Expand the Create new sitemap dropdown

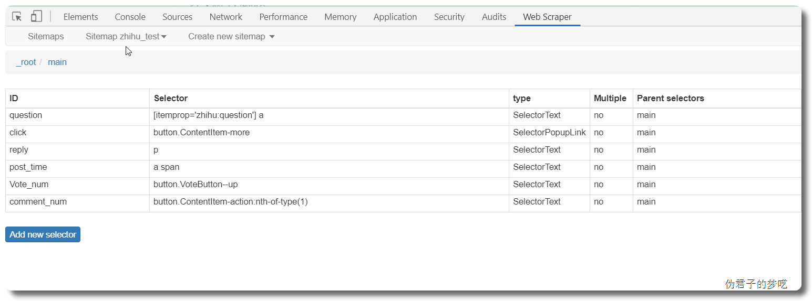pos(231,36)
